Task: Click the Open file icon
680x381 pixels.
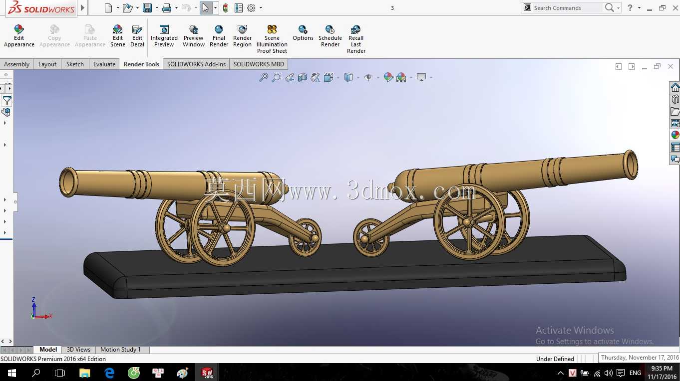Action: click(x=127, y=8)
